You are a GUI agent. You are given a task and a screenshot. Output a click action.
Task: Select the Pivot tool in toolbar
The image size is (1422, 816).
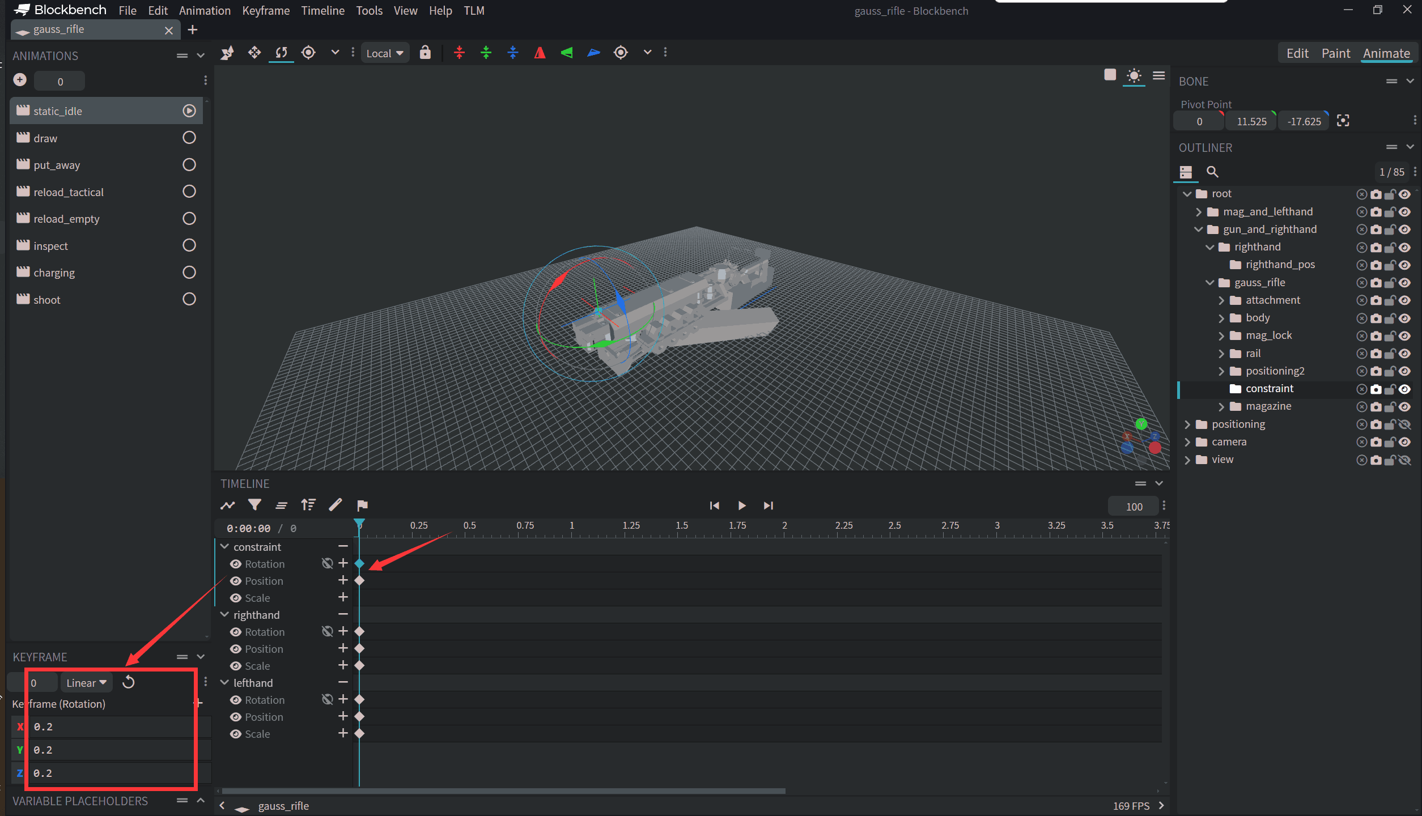pyautogui.click(x=308, y=53)
